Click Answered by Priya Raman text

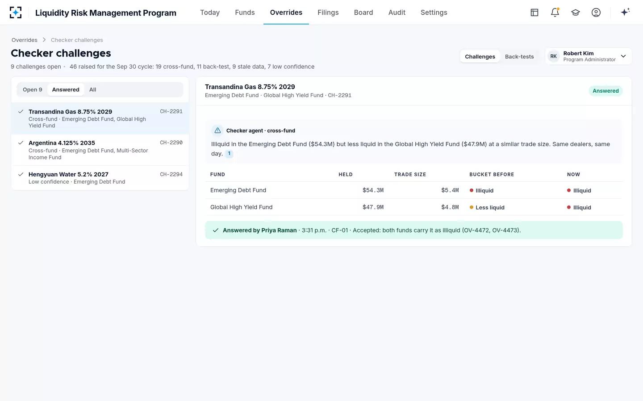tap(260, 230)
